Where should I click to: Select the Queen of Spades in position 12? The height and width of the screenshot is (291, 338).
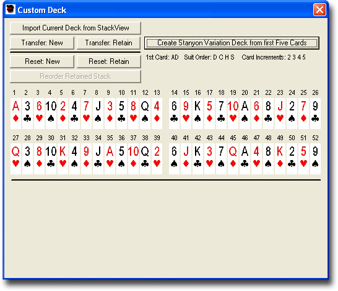click(x=145, y=114)
